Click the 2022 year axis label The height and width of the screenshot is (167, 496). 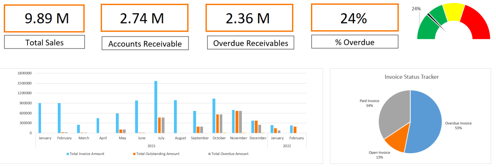pyautogui.click(x=287, y=146)
